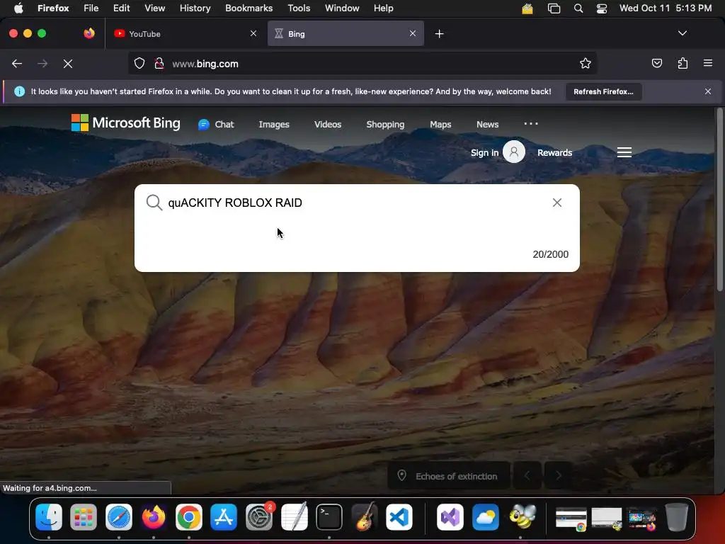Open App Store from the Dock
This screenshot has width=725, height=544.
pyautogui.click(x=224, y=516)
